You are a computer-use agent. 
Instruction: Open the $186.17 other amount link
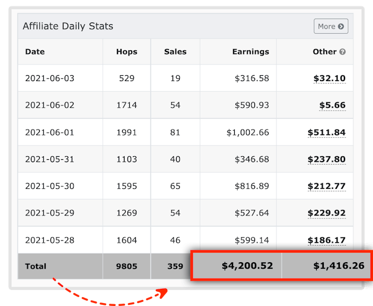coord(326,240)
